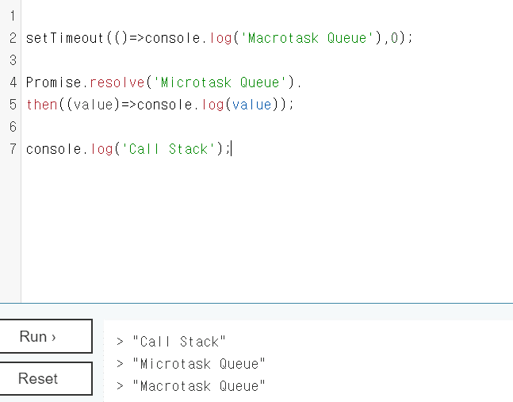Click line number 5 in the gutter
The image size is (513, 402).
(13, 105)
